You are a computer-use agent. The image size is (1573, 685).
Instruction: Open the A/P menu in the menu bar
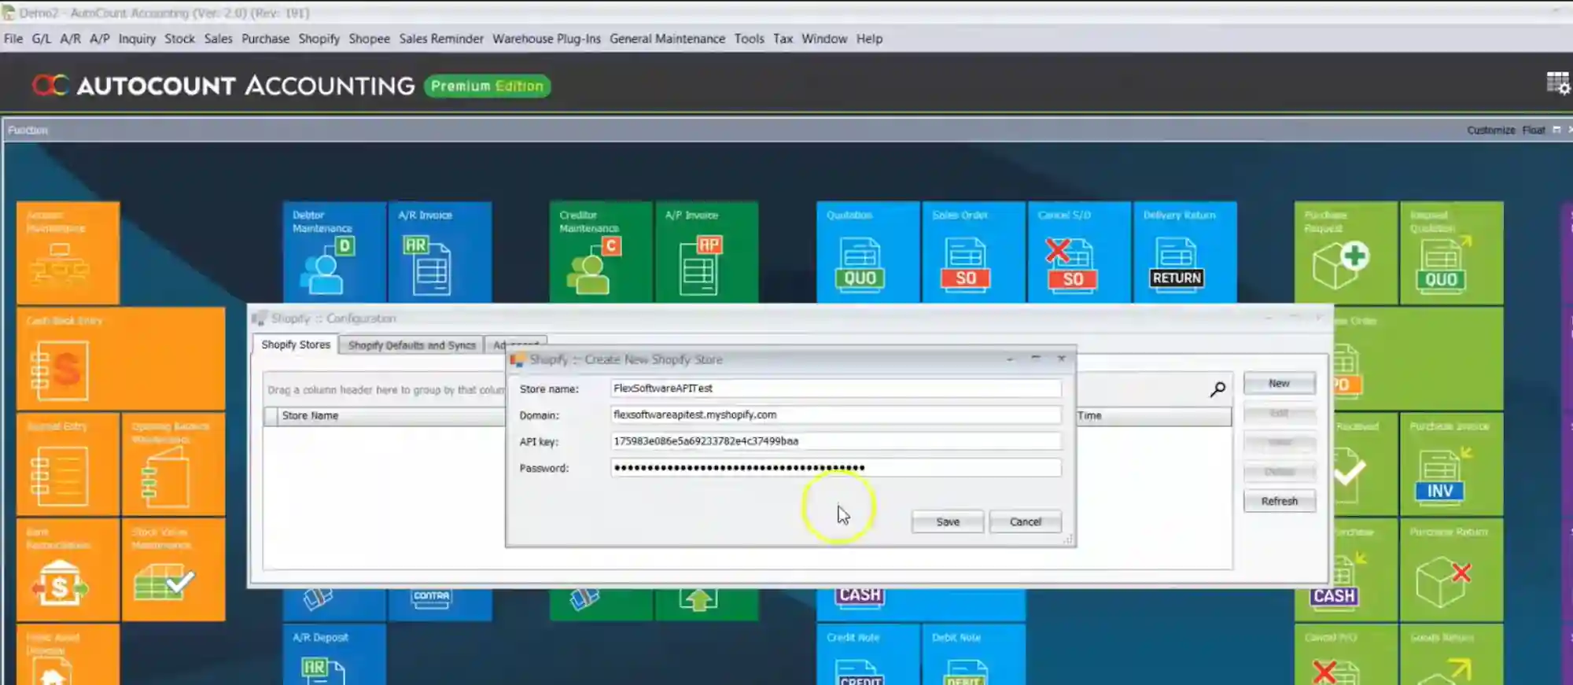99,39
